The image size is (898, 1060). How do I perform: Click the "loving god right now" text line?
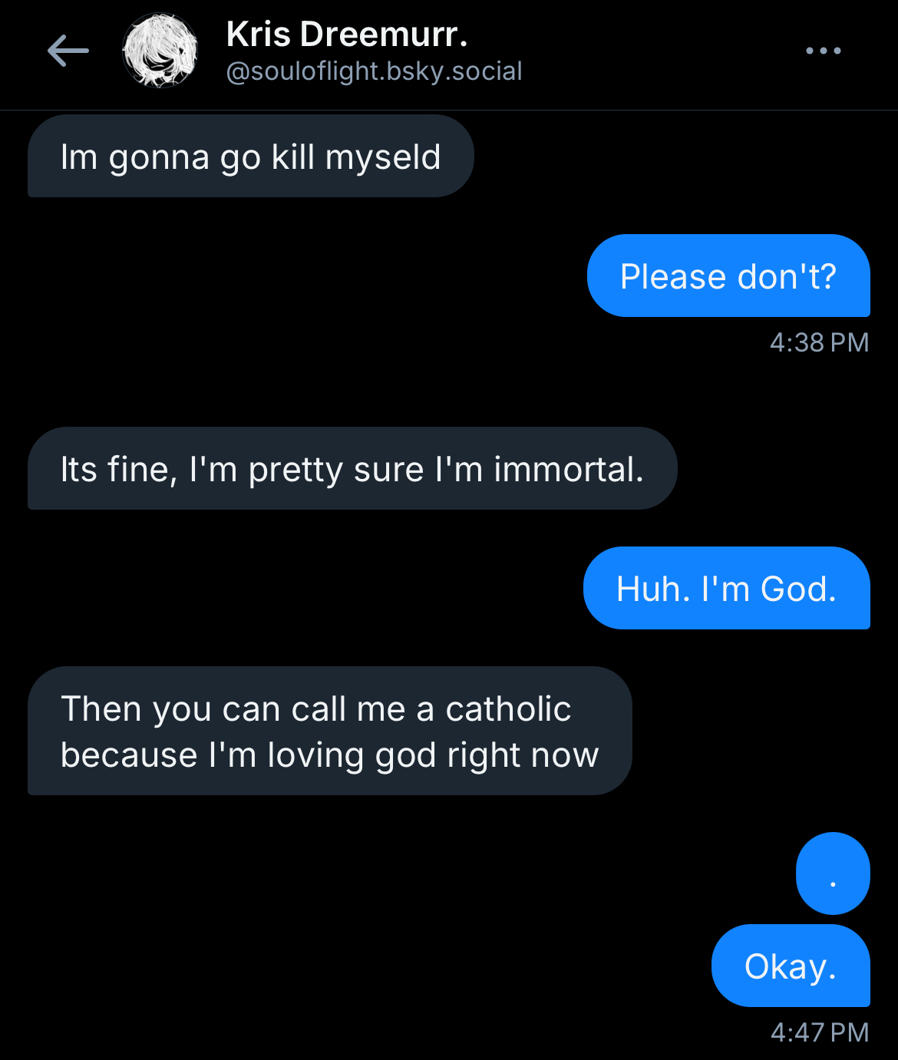[x=432, y=755]
